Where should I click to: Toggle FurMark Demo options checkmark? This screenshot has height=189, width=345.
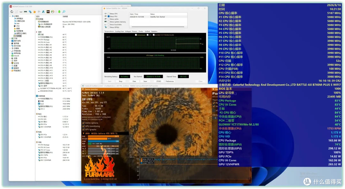point(83,123)
